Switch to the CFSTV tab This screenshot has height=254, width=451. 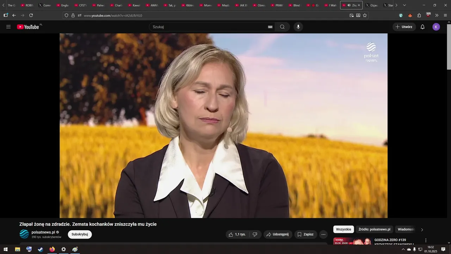point(81,5)
